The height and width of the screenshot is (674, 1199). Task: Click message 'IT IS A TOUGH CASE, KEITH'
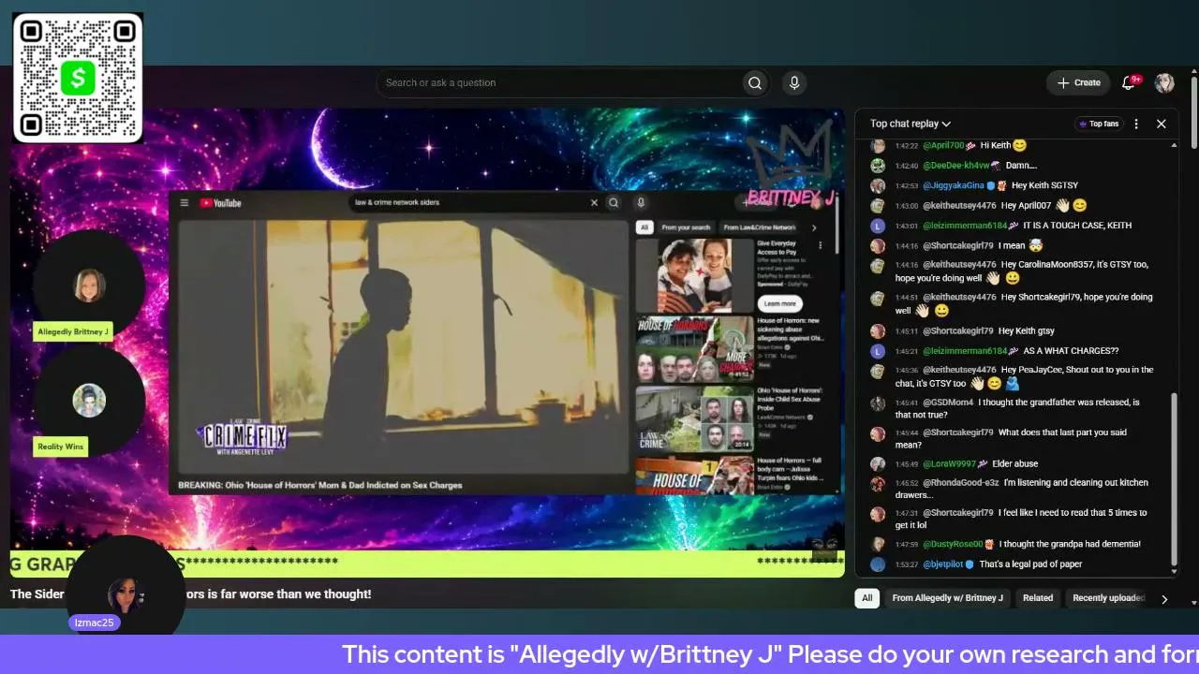point(1077,226)
